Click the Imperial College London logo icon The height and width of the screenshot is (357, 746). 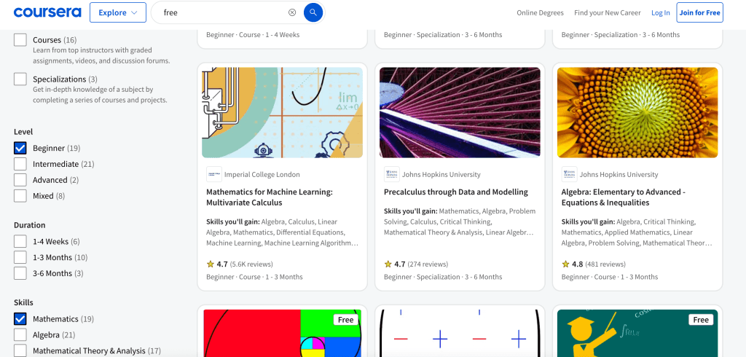[214, 174]
